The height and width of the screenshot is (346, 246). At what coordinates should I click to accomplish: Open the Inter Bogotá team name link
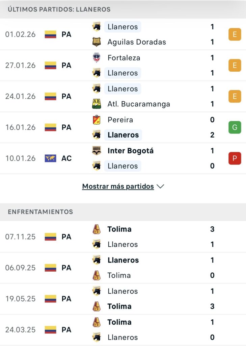click(130, 151)
